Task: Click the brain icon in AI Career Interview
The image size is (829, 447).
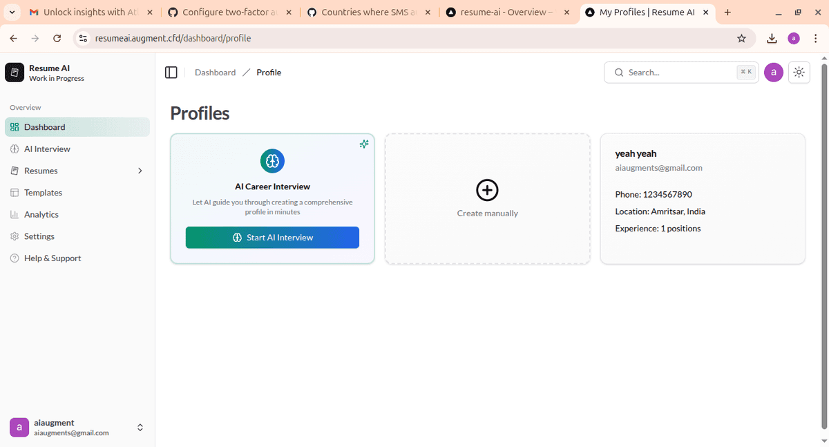Action: pyautogui.click(x=272, y=161)
